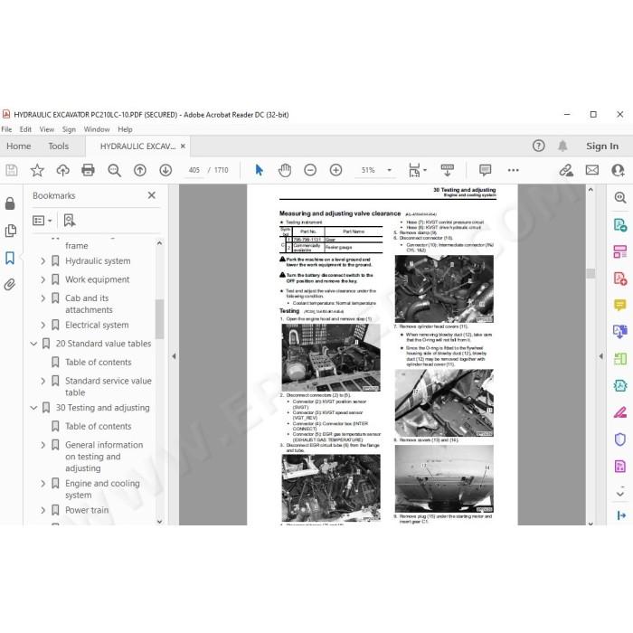Collapse 30 Testing and adjusting

34,408
